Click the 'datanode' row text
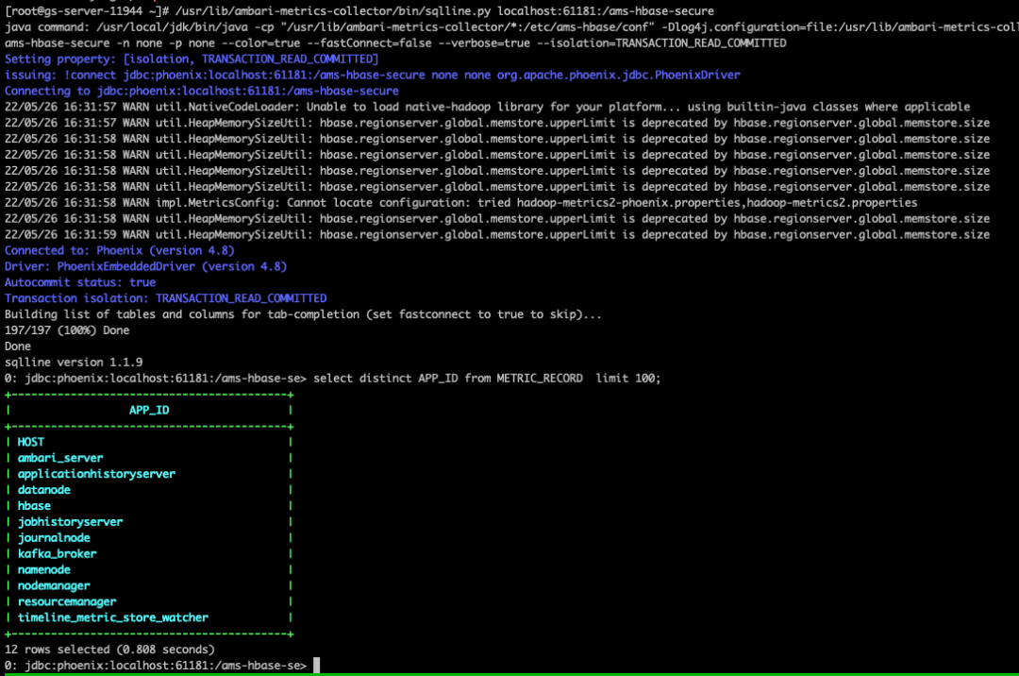1019x676 pixels. pos(44,489)
